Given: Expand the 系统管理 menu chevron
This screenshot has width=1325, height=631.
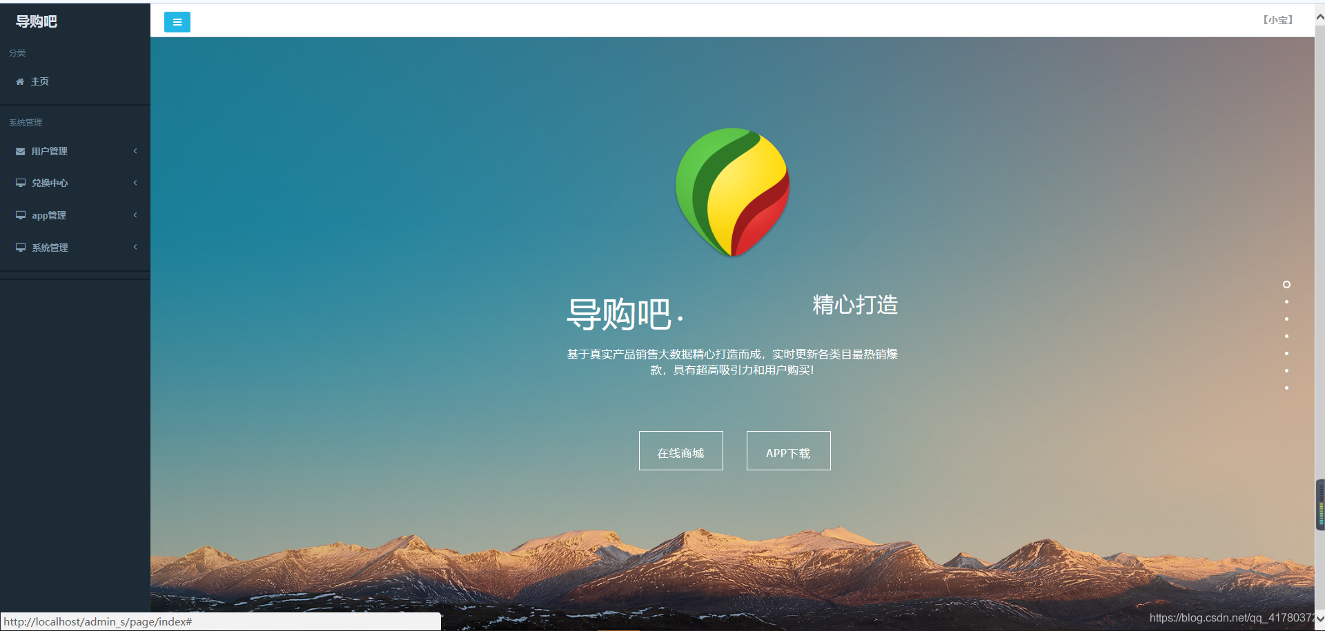Looking at the screenshot, I should point(135,247).
